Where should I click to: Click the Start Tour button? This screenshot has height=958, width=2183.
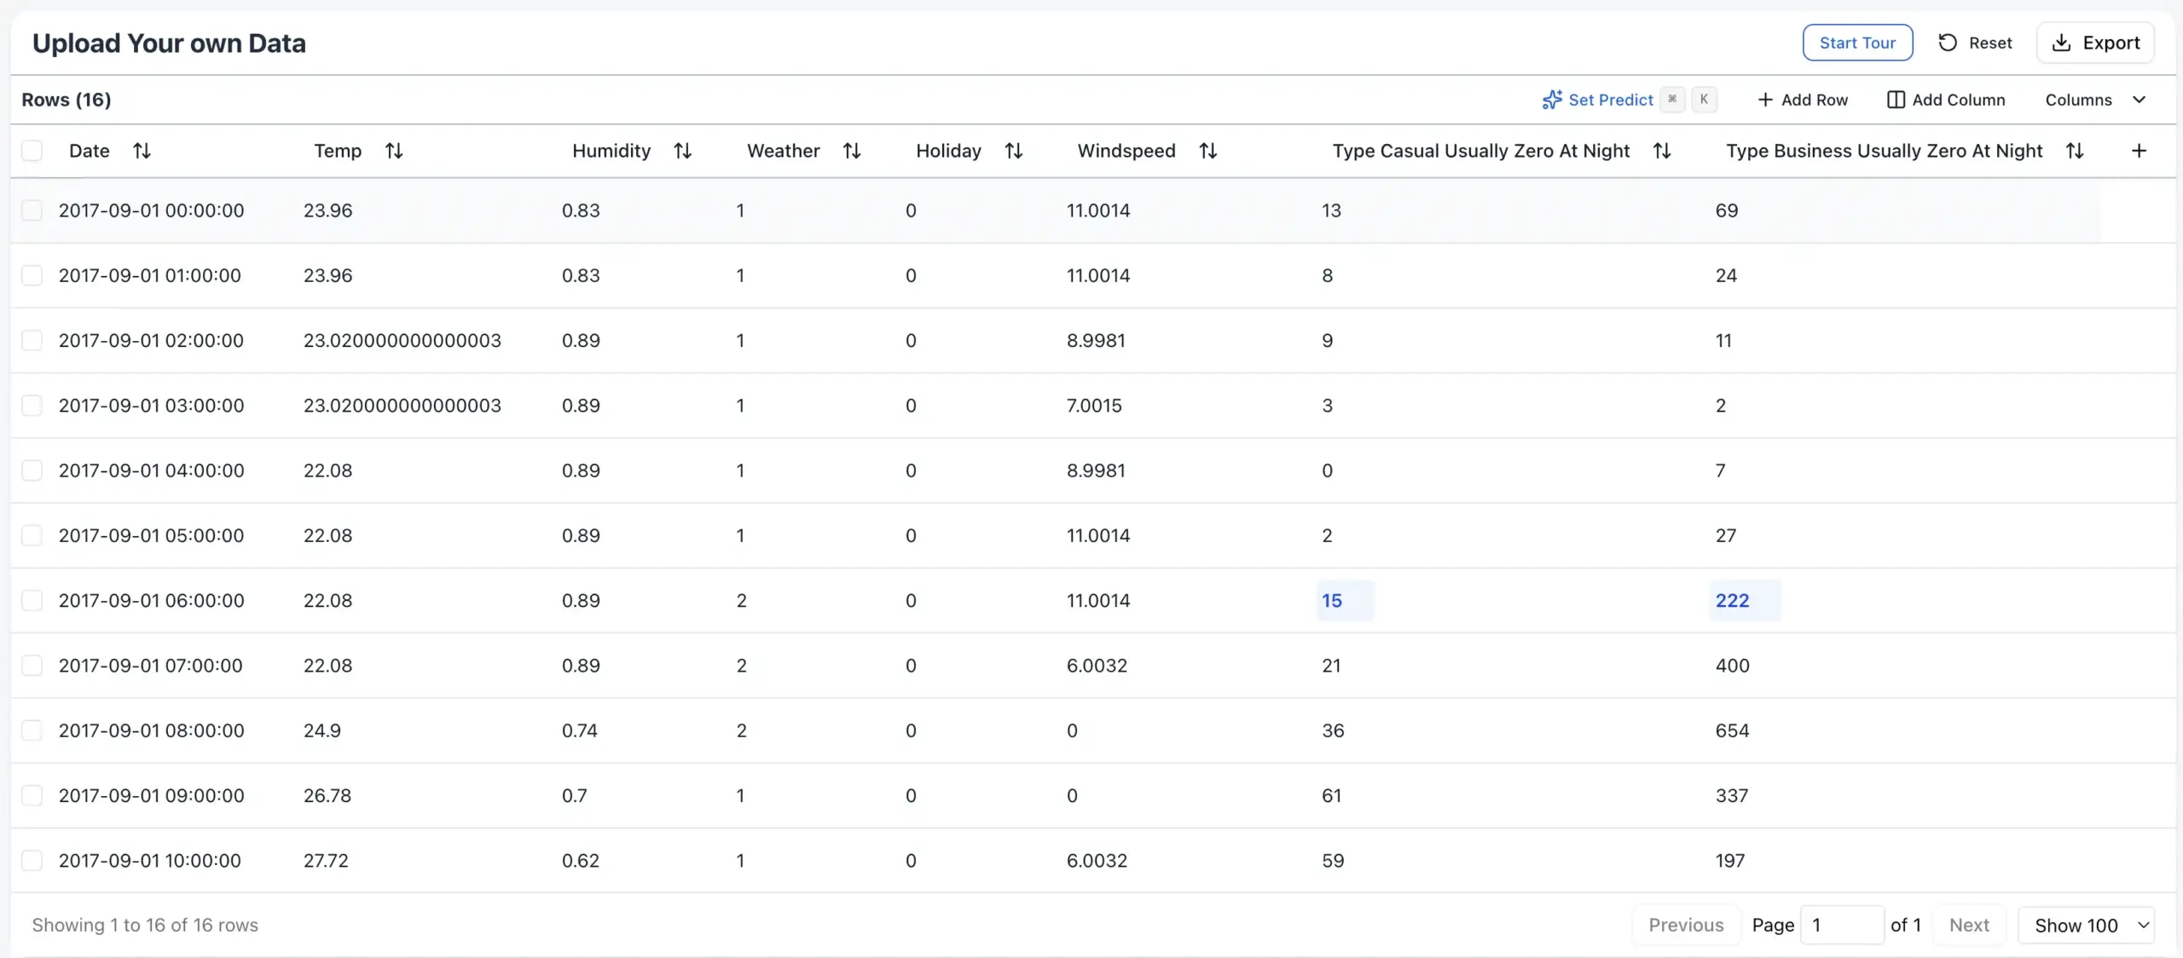coord(1857,43)
